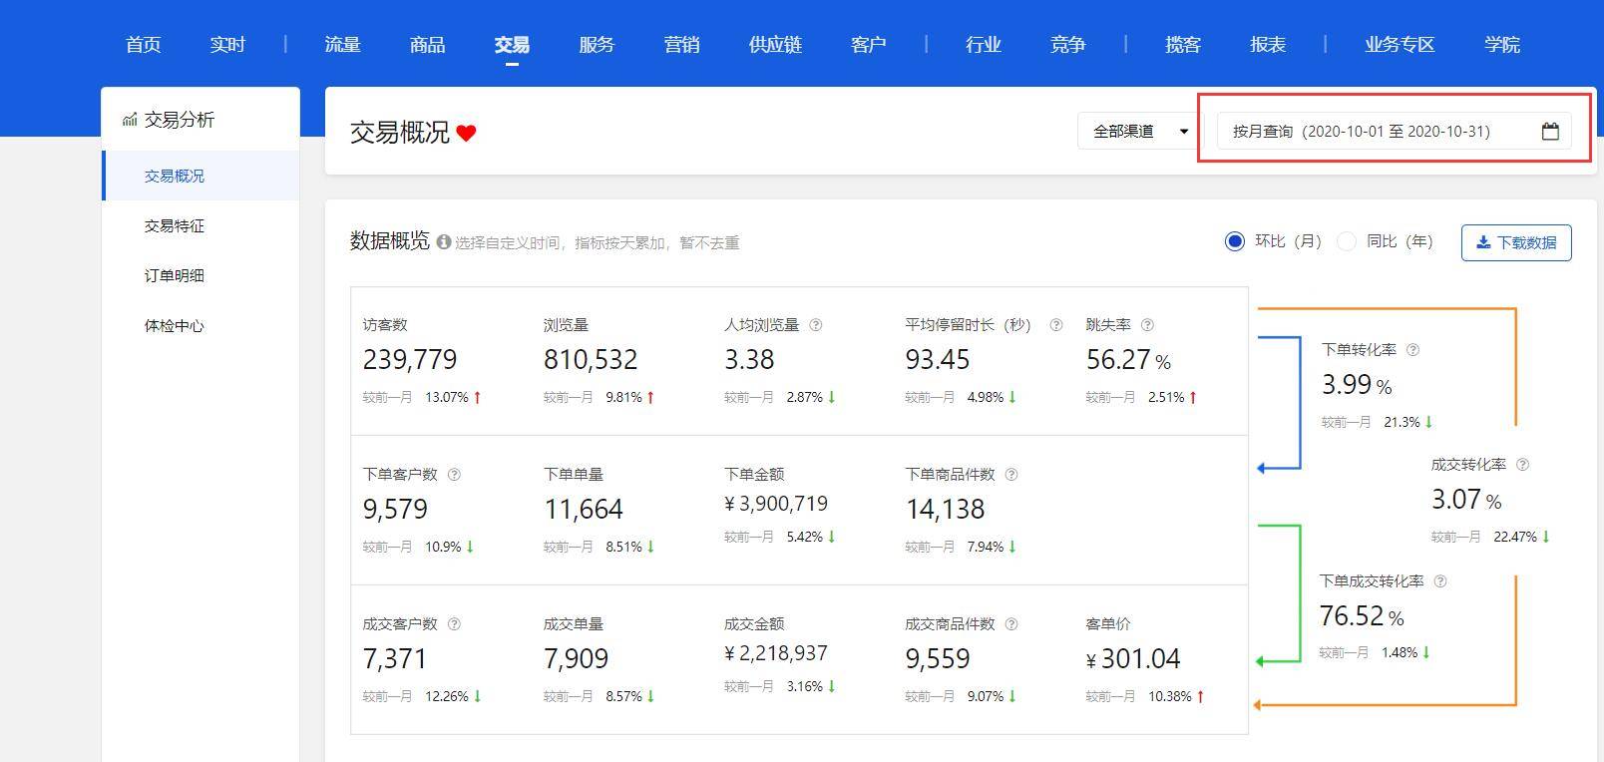Screen dimensions: 1604x762
Task: Open 体检中心 in the sidebar
Action: point(175,326)
